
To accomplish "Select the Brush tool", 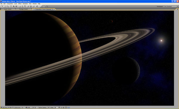I will [28, 6].
